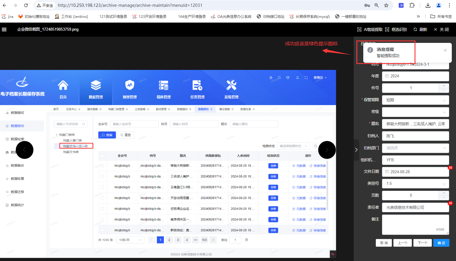
Task: Click the 关闭 button in the viewer header
Action: [x=441, y=29]
